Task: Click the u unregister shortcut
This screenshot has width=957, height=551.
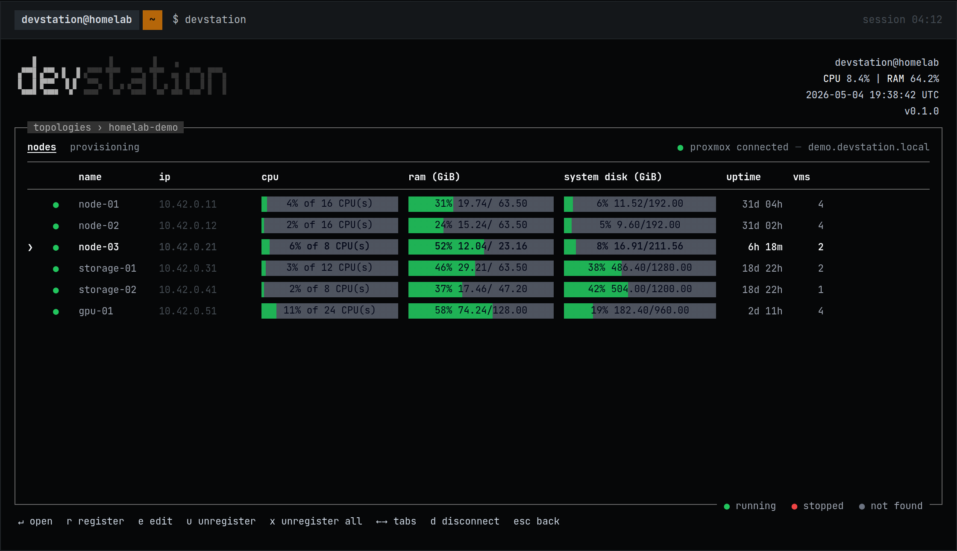Action: 221,521
